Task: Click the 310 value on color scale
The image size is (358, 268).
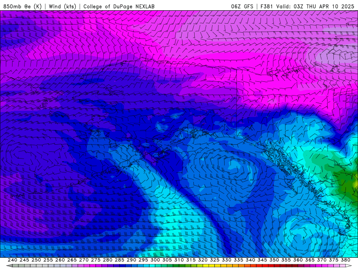Action: (179, 260)
